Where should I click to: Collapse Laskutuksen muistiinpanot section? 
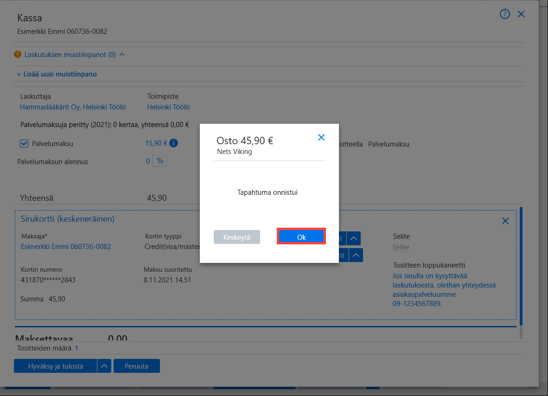click(122, 55)
